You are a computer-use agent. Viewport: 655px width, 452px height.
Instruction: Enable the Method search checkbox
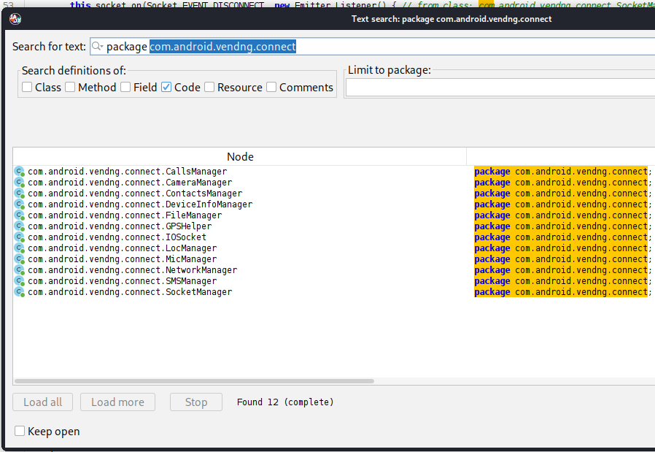tap(70, 87)
